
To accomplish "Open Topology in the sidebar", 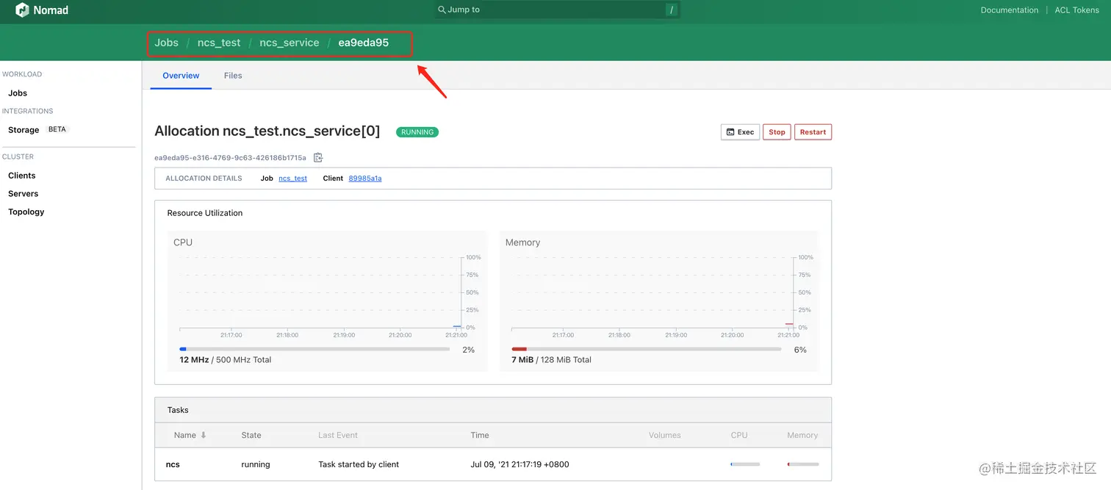I will coord(26,212).
